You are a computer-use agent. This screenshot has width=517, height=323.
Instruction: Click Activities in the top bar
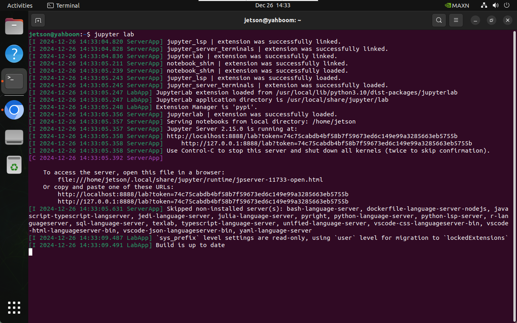20,5
